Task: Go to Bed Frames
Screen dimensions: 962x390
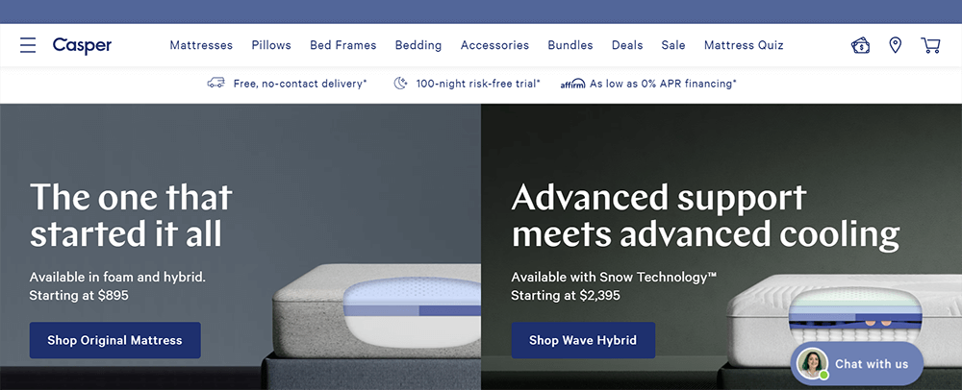Action: [x=343, y=45]
